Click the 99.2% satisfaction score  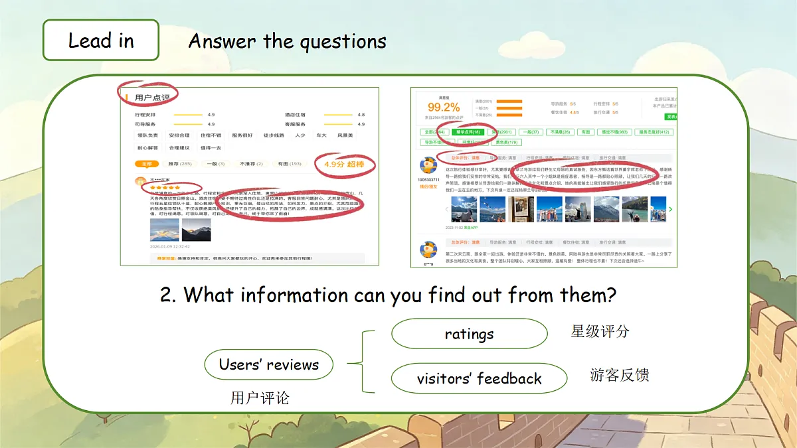[x=444, y=107]
